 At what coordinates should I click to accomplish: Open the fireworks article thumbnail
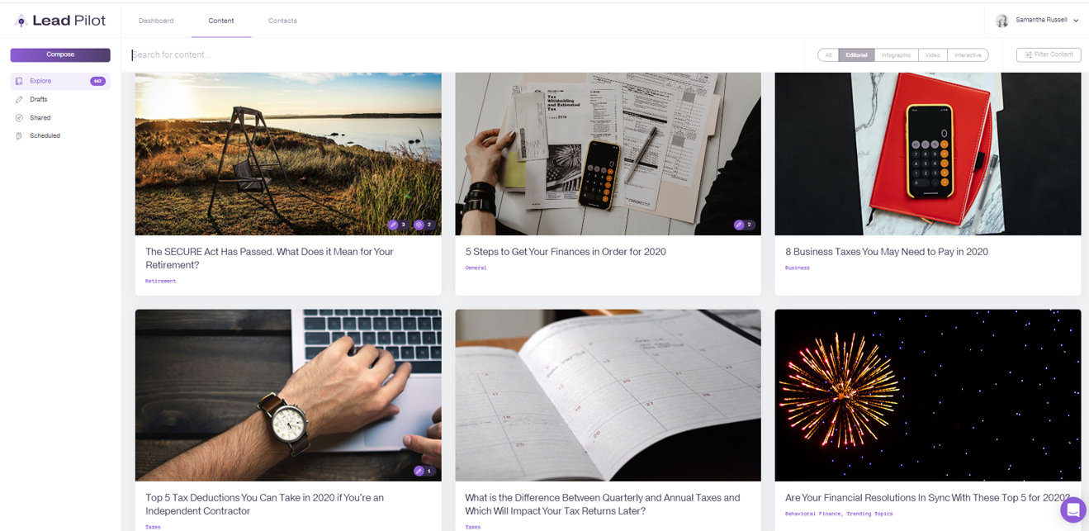point(928,396)
